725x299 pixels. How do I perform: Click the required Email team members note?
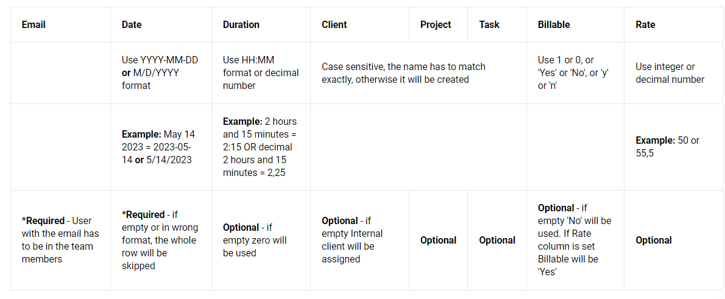coord(60,241)
